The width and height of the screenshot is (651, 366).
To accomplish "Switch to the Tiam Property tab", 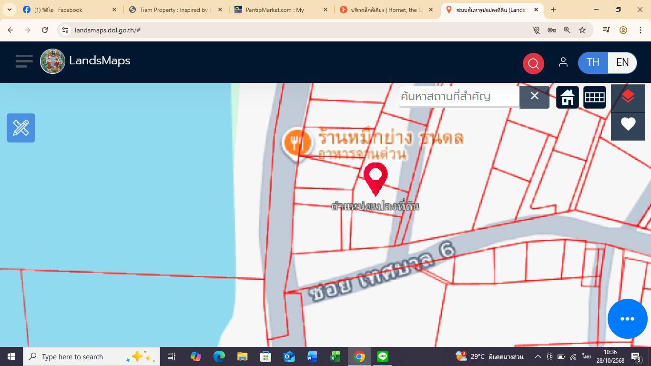I will [174, 10].
